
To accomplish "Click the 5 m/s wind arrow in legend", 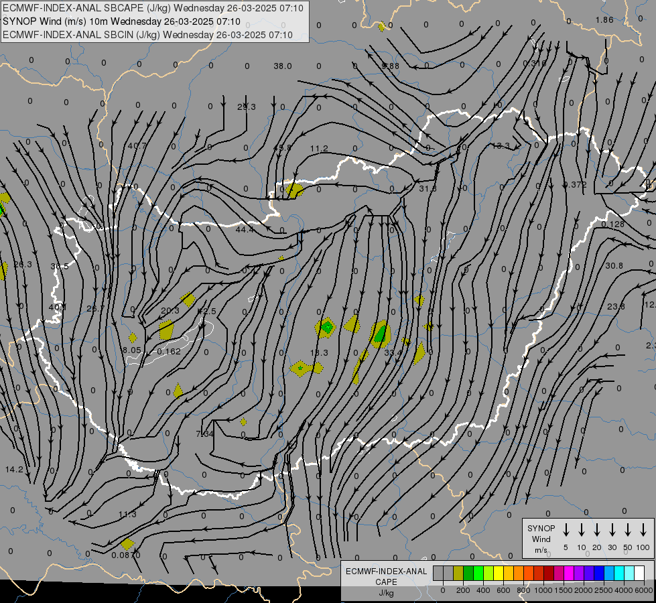I will [566, 530].
